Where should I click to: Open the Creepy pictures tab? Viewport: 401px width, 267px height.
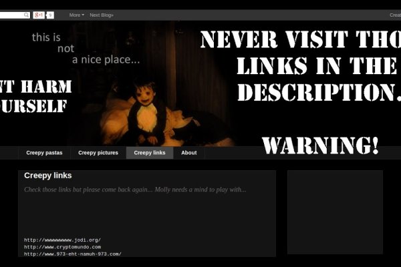pyautogui.click(x=98, y=153)
